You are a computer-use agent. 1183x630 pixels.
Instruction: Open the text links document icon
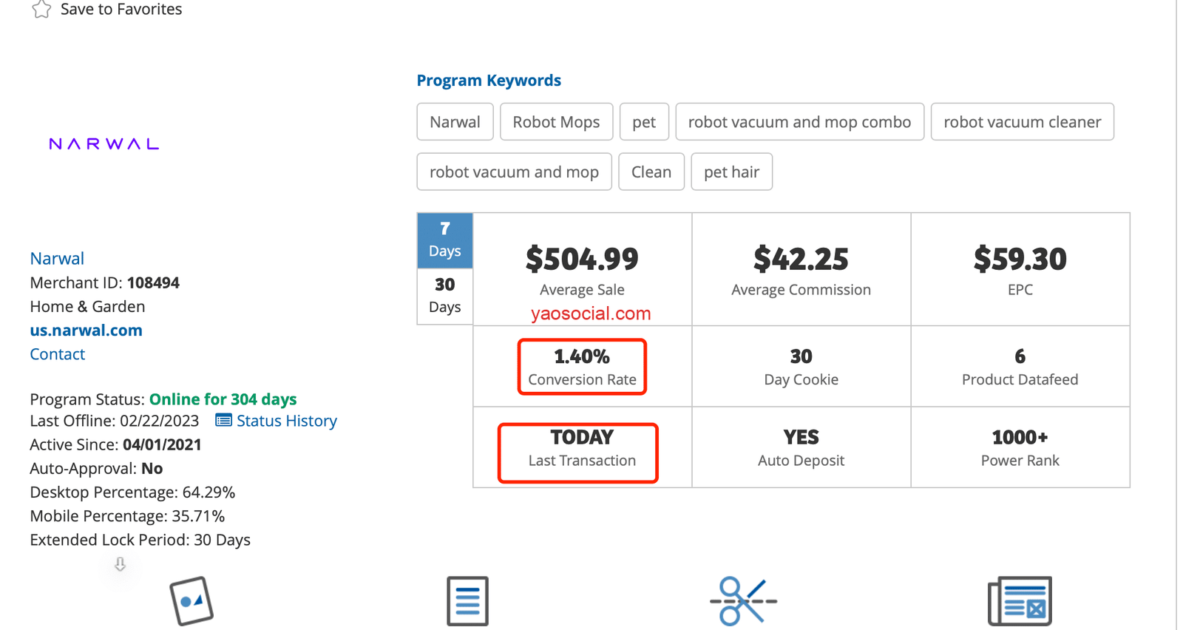click(467, 600)
